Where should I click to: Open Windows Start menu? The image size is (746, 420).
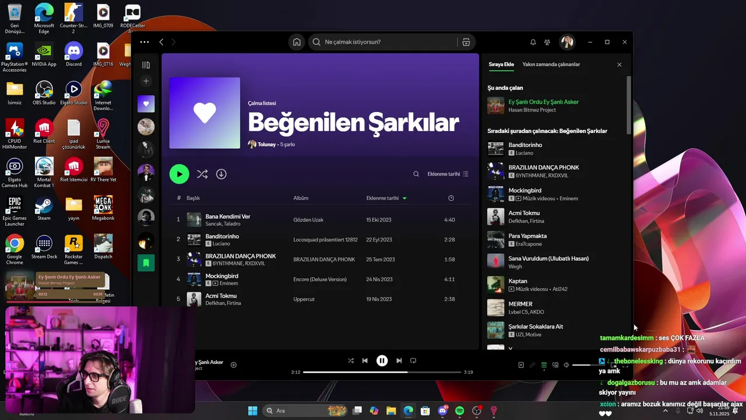(x=252, y=411)
